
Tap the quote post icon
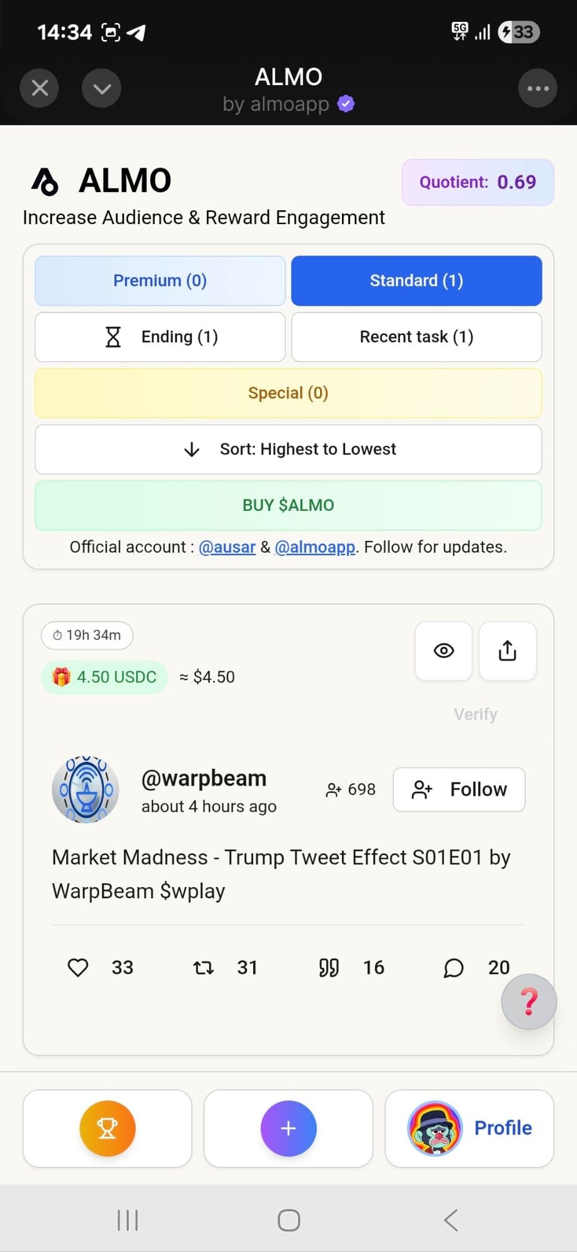329,968
